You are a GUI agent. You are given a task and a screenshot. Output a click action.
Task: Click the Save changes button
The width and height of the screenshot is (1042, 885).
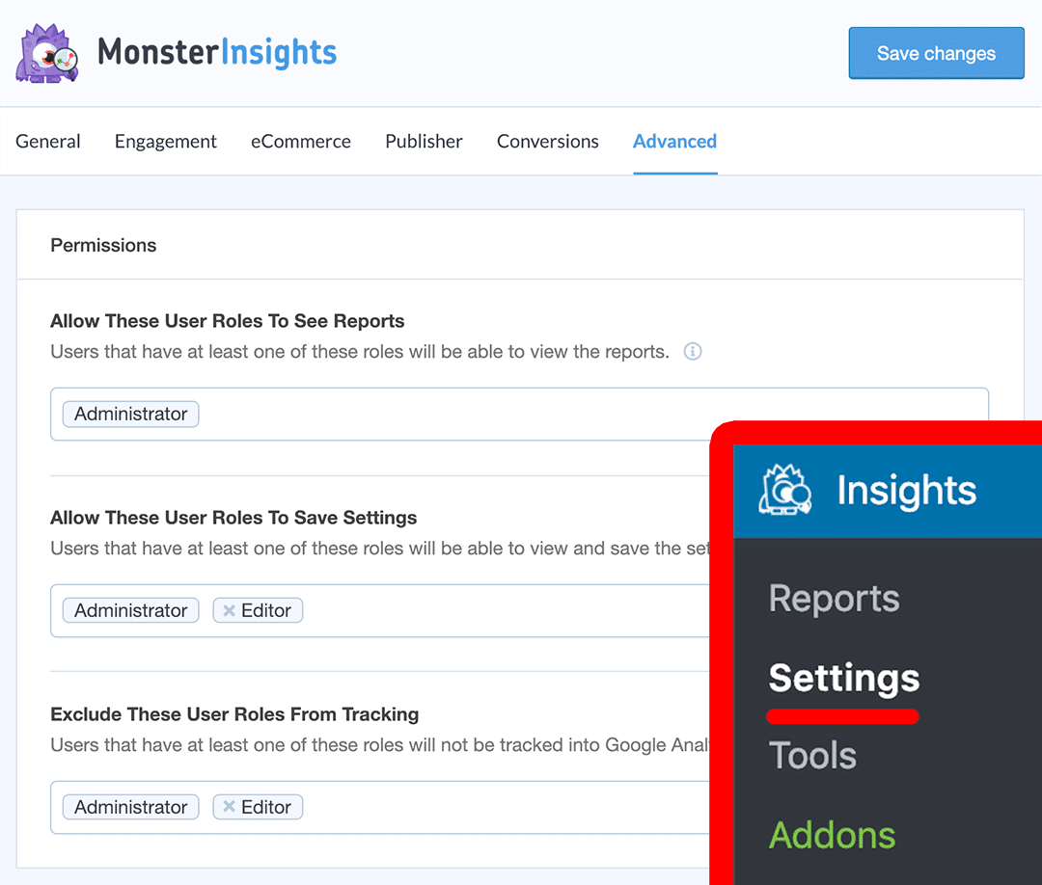[936, 54]
